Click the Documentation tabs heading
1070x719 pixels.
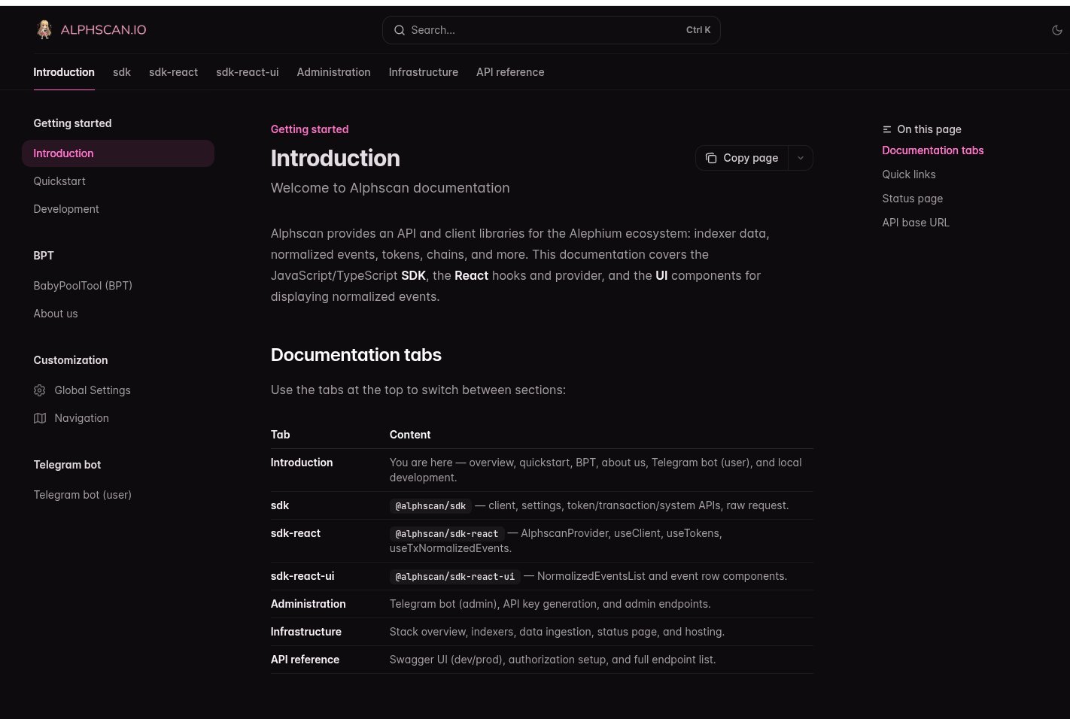pos(356,355)
